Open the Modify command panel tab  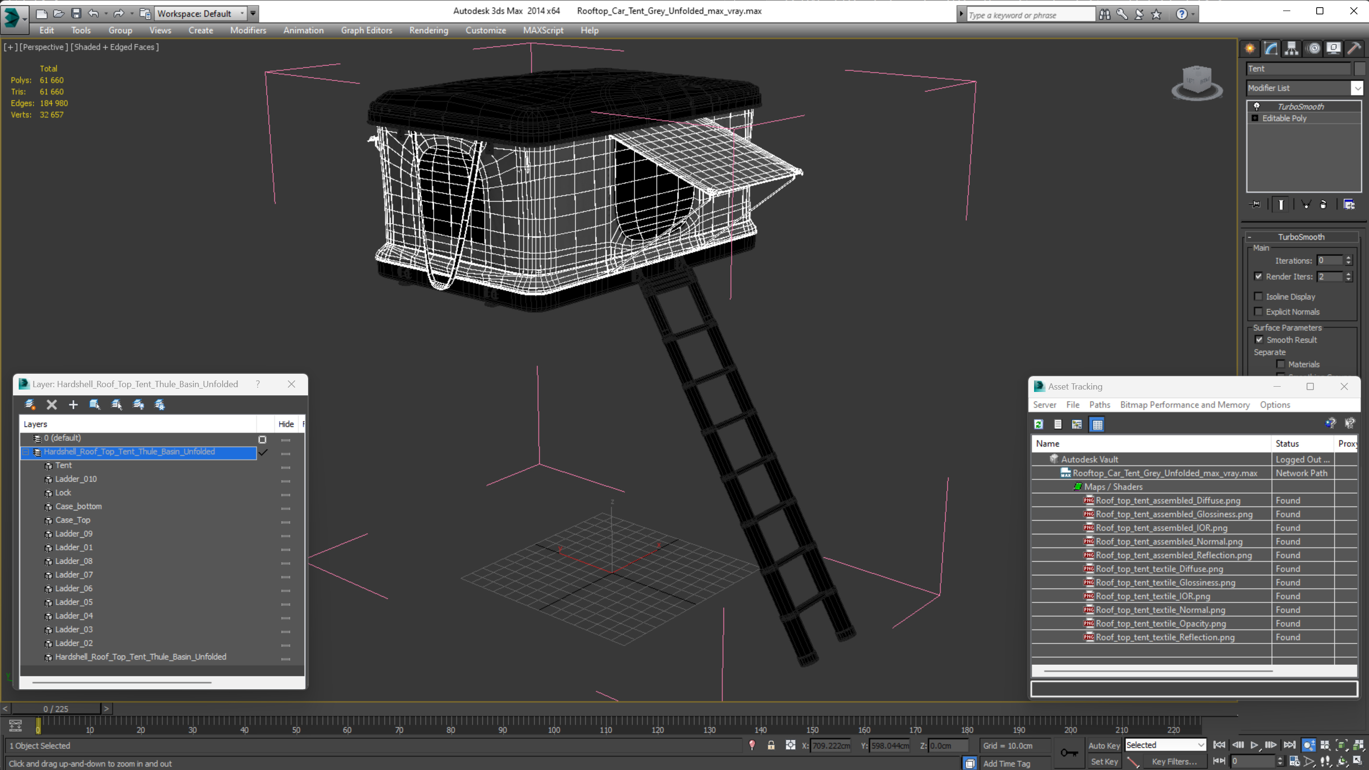(1271, 48)
